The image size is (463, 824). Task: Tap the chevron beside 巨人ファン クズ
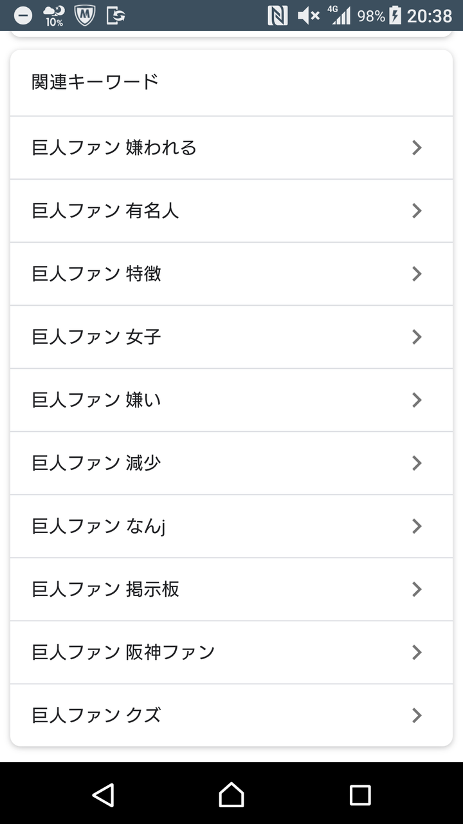tap(417, 715)
